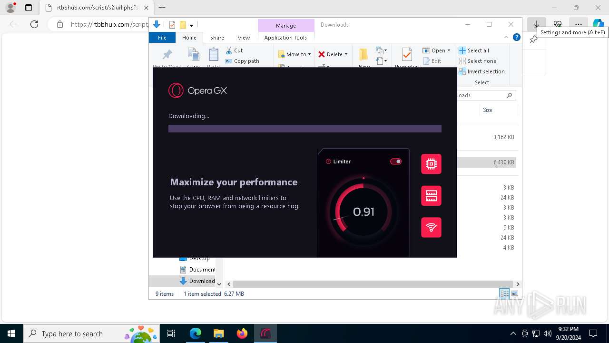Select the Manage contextual tab
Image resolution: width=609 pixels, height=343 pixels.
(286, 26)
